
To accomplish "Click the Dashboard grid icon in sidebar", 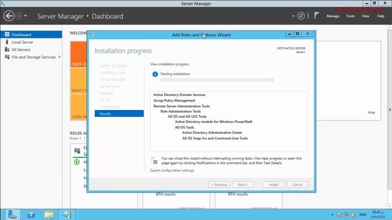I will (x=7, y=34).
